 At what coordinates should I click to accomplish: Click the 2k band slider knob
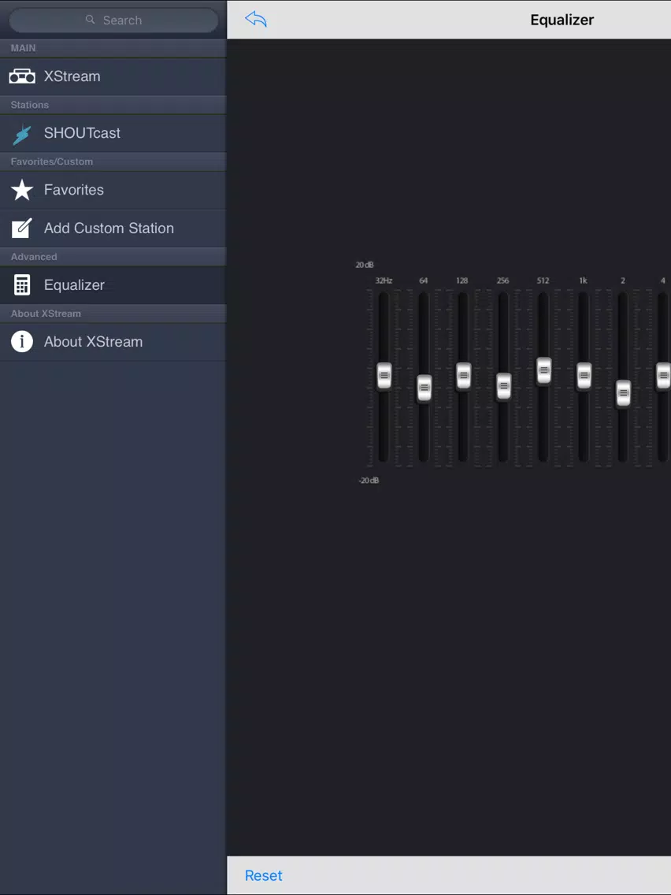623,393
